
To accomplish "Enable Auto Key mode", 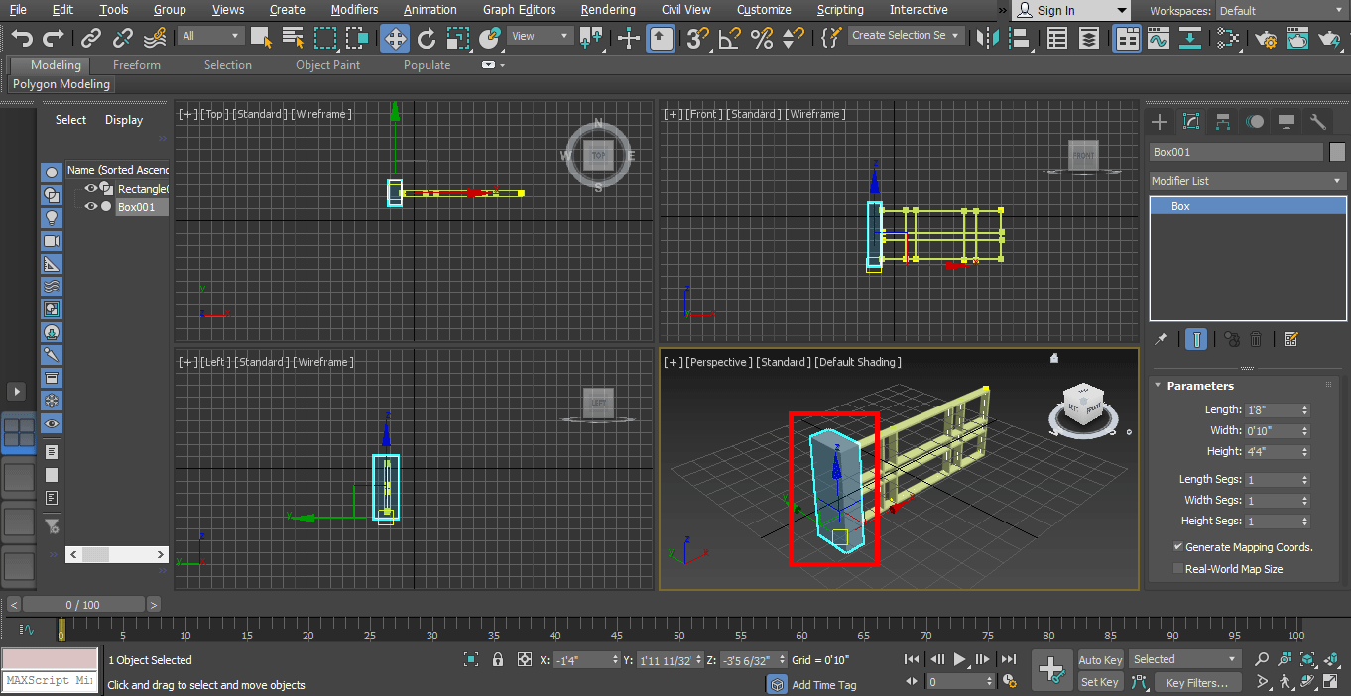I will (1099, 659).
